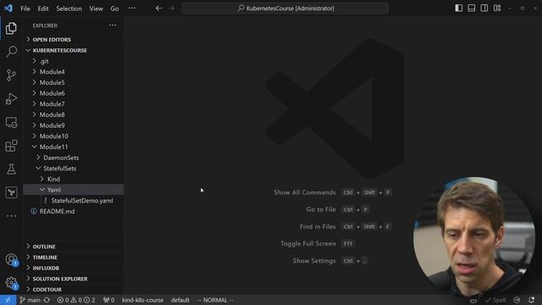Toggle the bottom panel layout icon
The height and width of the screenshot is (305, 542).
click(x=472, y=8)
